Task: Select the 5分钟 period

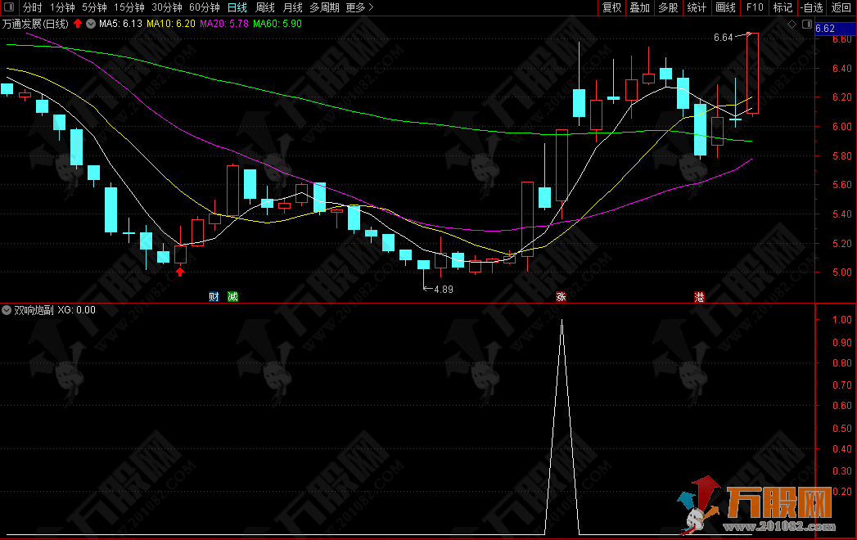Action: pyautogui.click(x=94, y=7)
